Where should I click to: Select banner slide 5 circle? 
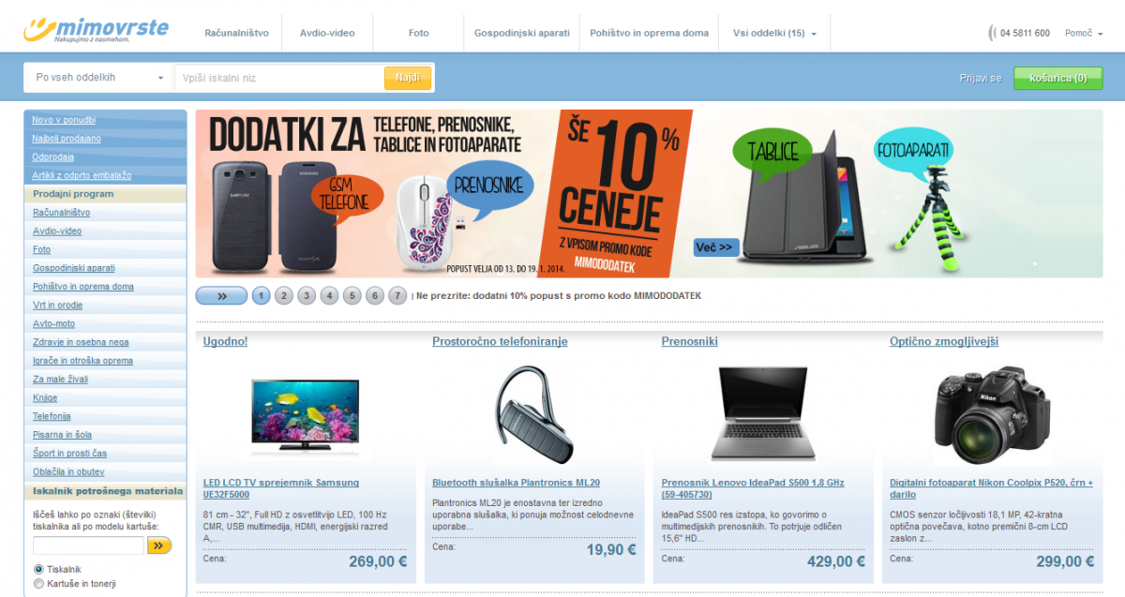pos(352,296)
